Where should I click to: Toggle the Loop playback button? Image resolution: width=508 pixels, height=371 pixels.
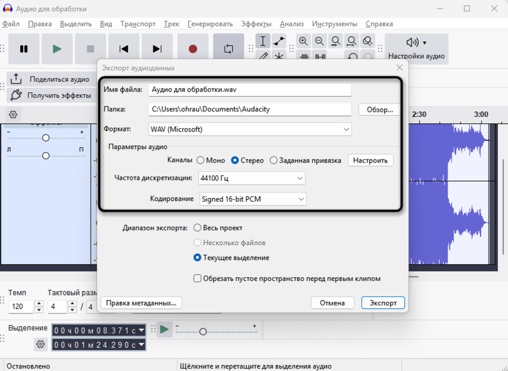[228, 49]
